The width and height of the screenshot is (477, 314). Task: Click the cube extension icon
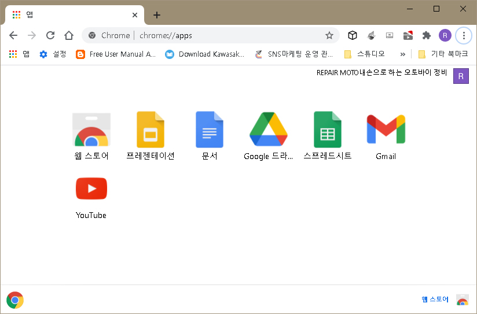[x=353, y=35]
